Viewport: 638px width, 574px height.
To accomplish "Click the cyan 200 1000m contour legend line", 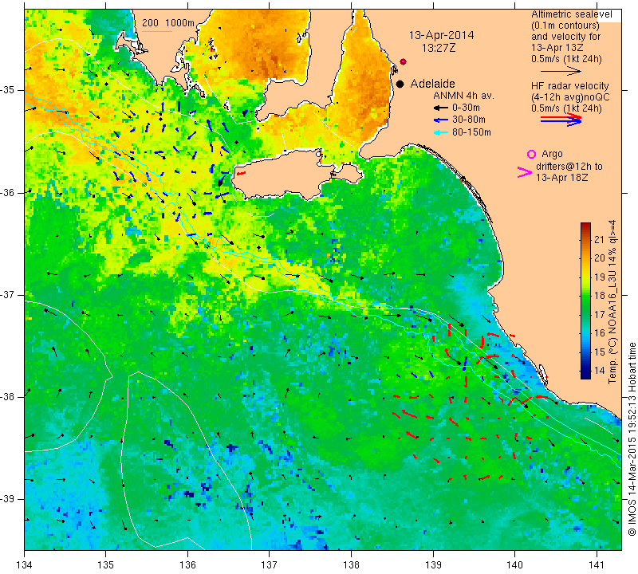I will coord(157,31).
